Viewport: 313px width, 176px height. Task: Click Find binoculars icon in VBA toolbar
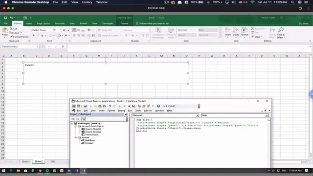coord(104,106)
